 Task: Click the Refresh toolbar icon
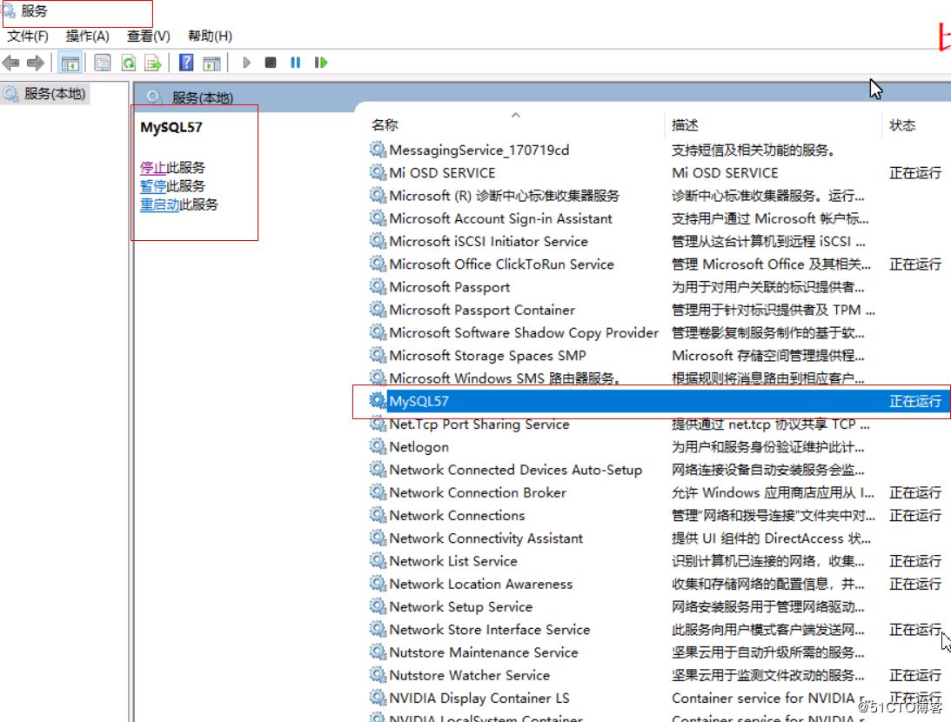[x=129, y=63]
